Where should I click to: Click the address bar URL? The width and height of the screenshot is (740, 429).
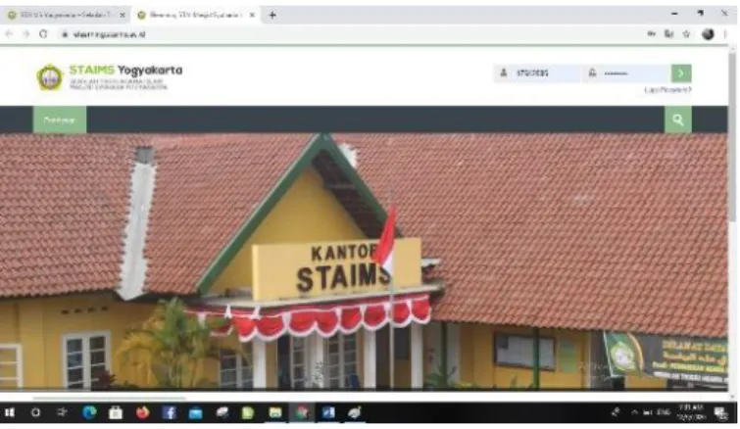tap(109, 34)
